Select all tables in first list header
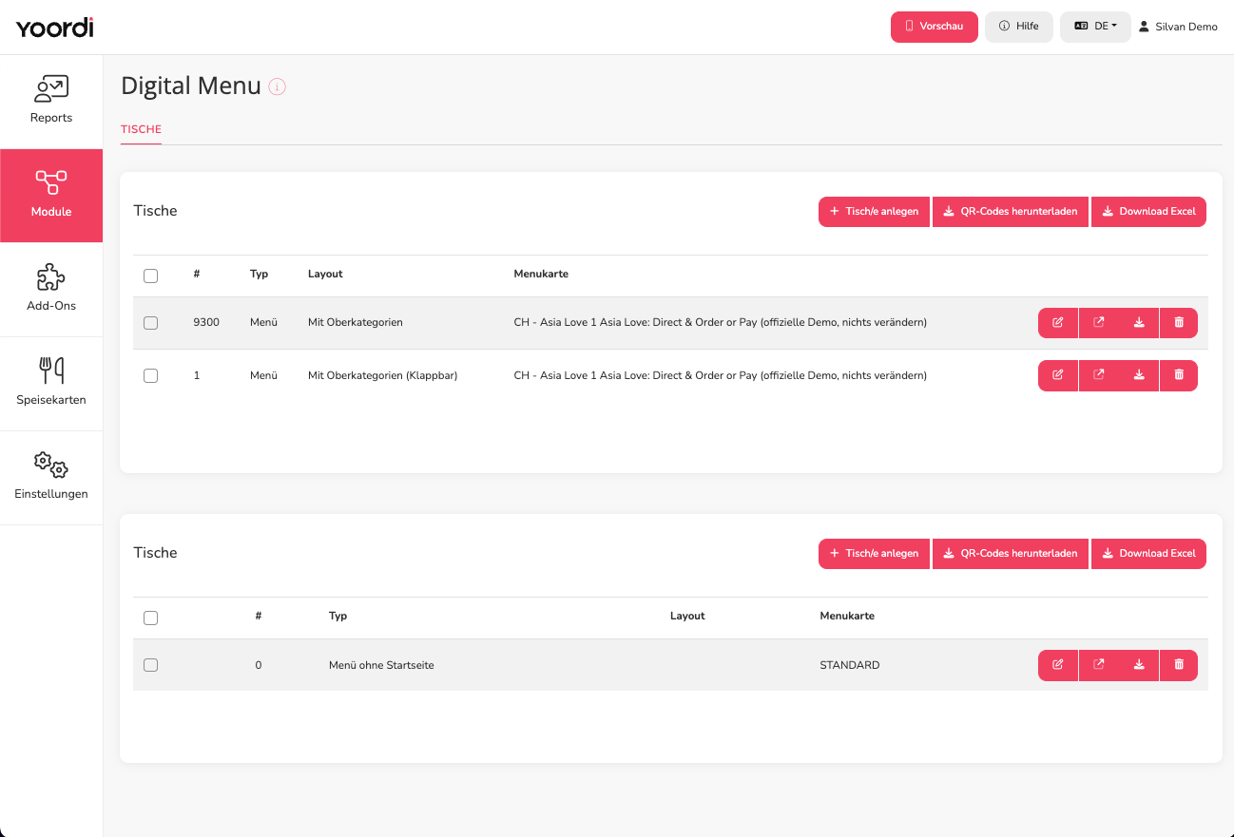Viewport: 1234px width, 837px height. click(x=150, y=276)
